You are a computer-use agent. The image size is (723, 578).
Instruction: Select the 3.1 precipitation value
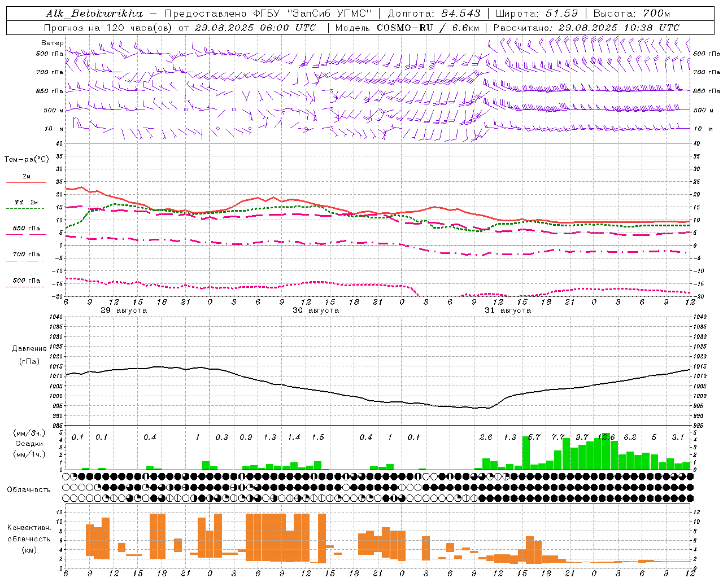coord(678,437)
